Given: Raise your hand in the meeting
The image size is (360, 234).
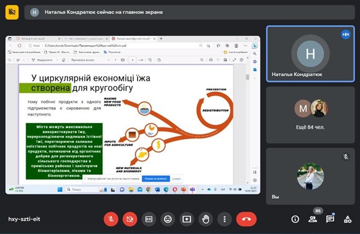Looking at the screenshot, I should click(206, 219).
